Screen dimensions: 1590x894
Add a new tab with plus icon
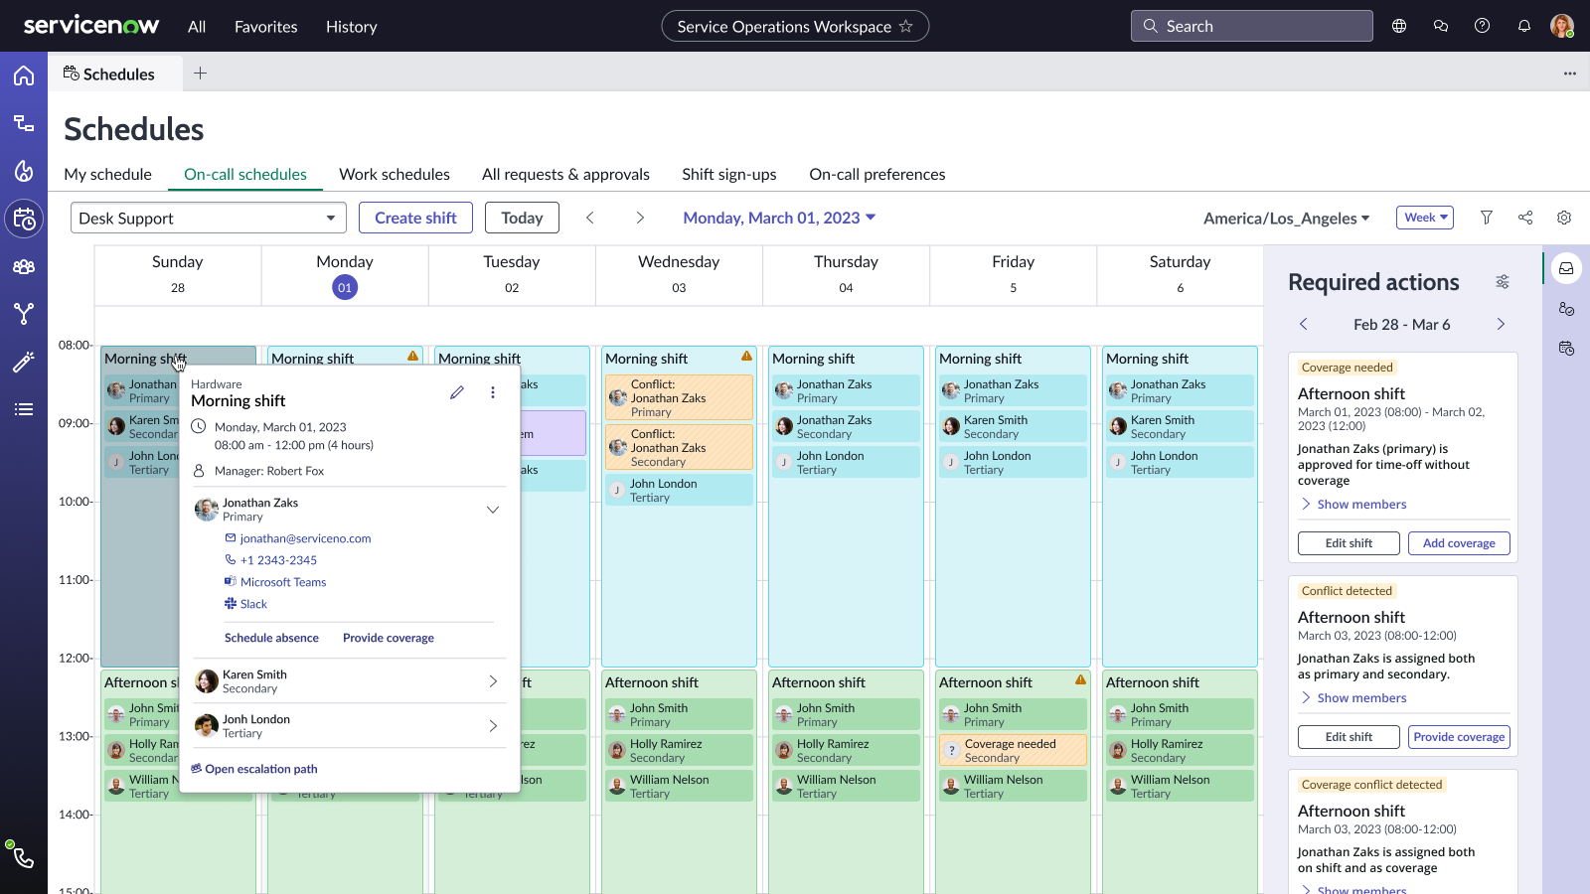pyautogui.click(x=200, y=73)
